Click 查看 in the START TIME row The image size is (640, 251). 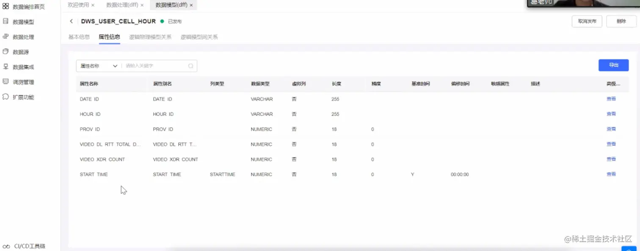click(611, 174)
